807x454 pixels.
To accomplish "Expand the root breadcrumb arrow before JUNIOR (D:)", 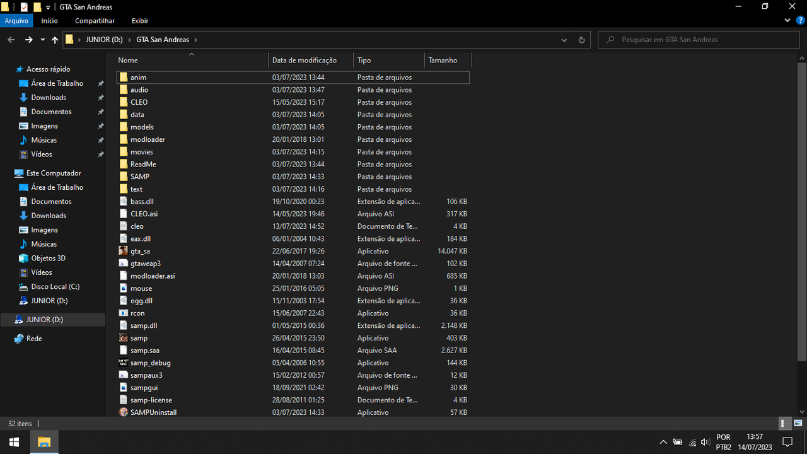I will pos(79,40).
